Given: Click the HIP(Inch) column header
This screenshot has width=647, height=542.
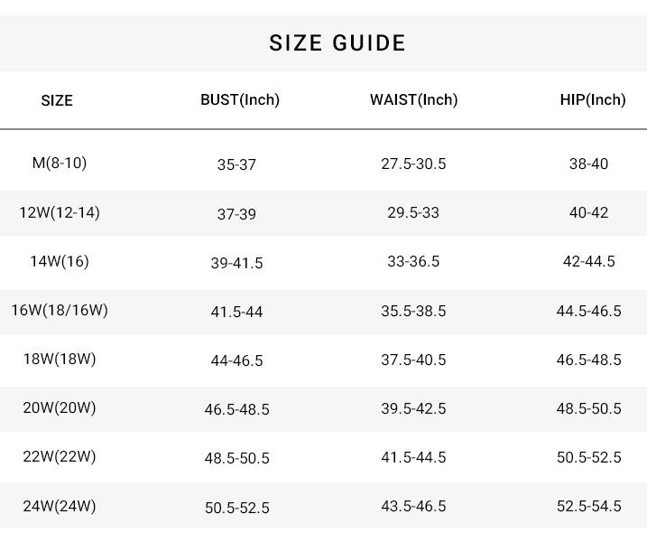Looking at the screenshot, I should pos(592,99).
